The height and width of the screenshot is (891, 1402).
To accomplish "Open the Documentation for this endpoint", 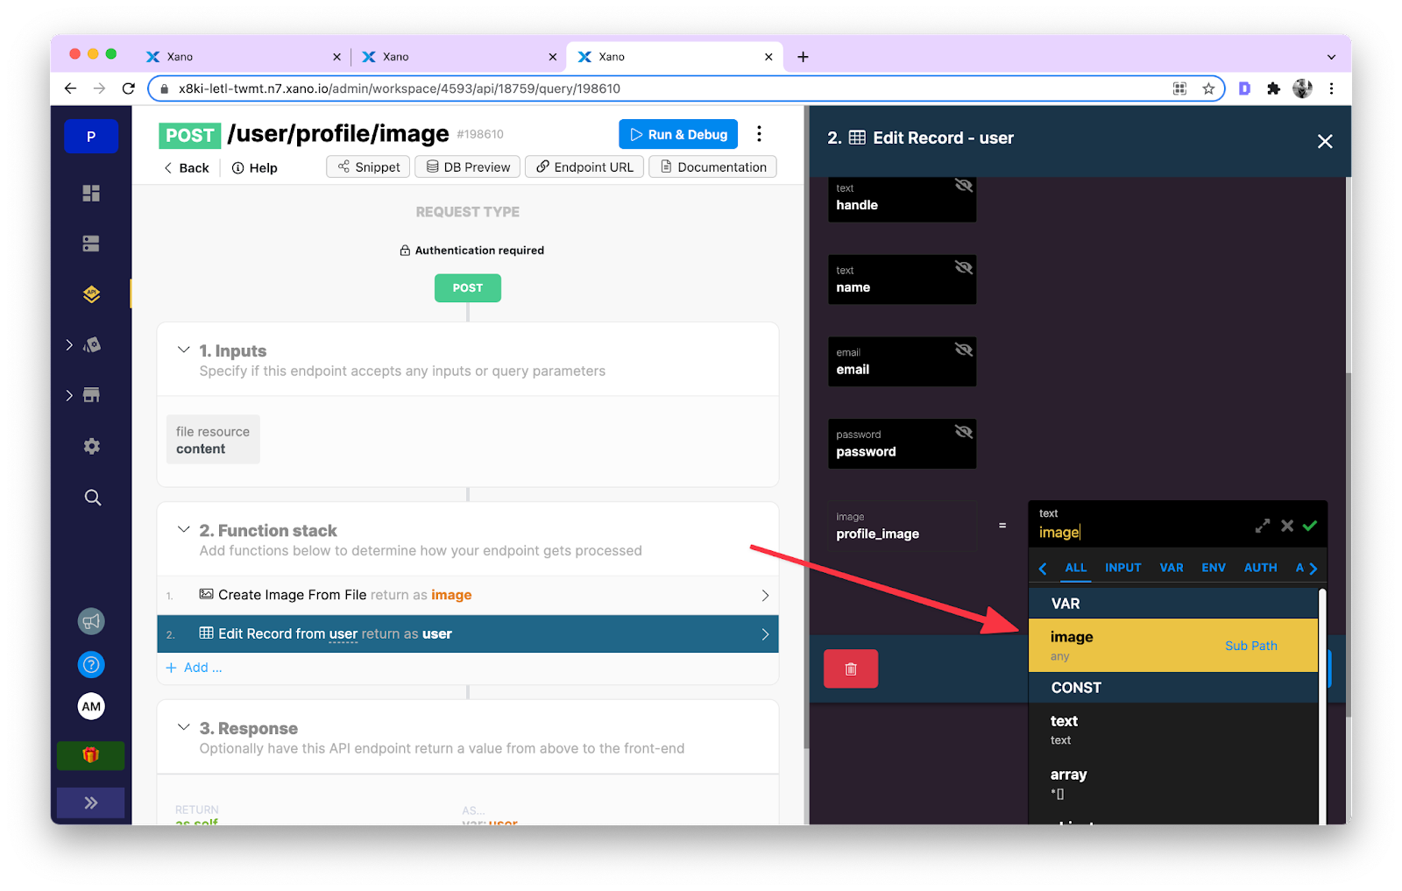I will [712, 166].
